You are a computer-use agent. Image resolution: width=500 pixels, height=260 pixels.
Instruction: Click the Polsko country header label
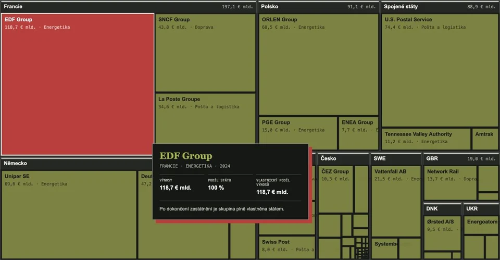pyautogui.click(x=269, y=6)
